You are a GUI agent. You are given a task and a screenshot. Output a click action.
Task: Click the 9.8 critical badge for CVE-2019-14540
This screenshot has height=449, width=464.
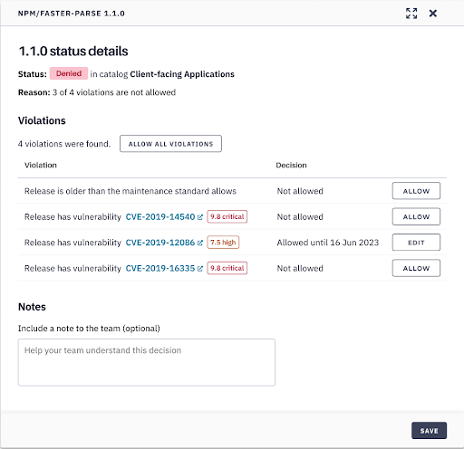(x=227, y=216)
